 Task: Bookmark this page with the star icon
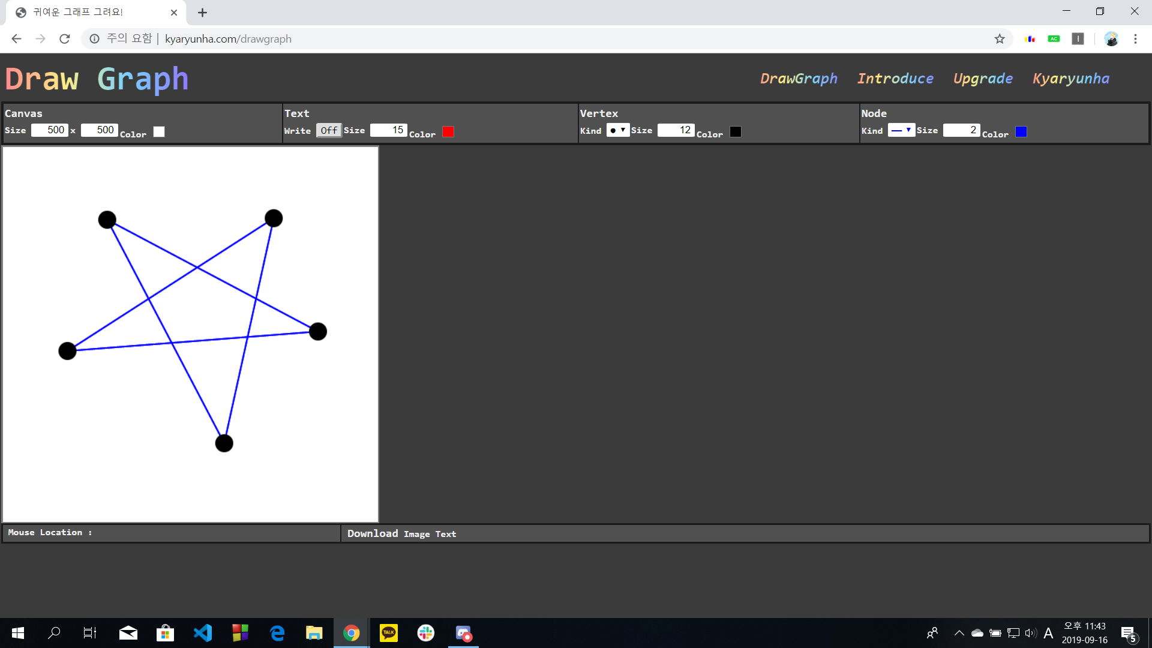tap(1000, 39)
